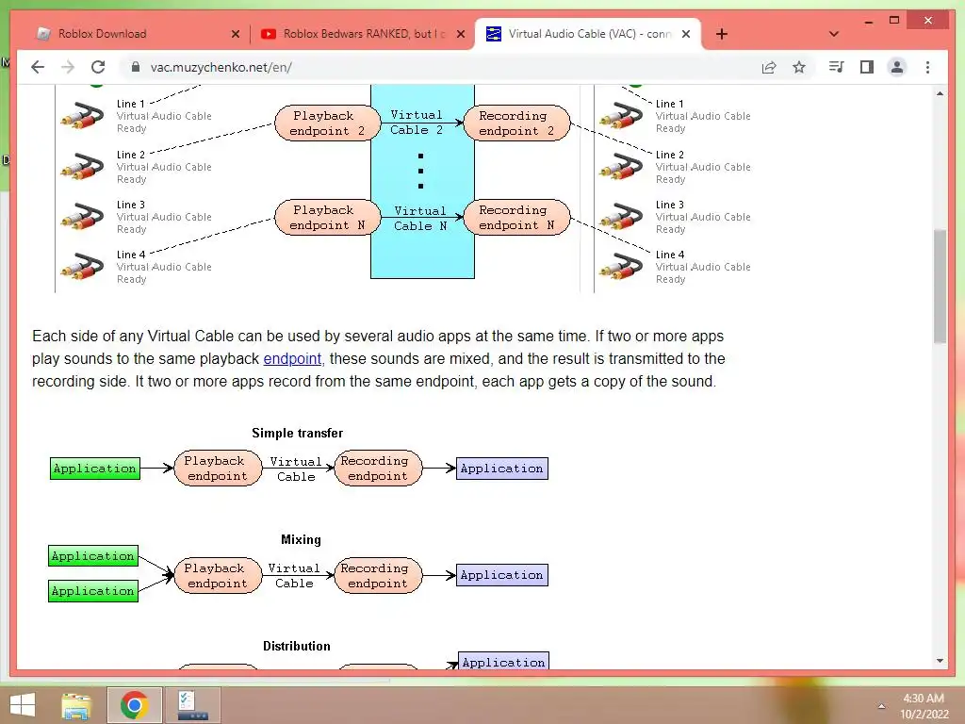Reload the current page
965x724 pixels.
[98, 67]
